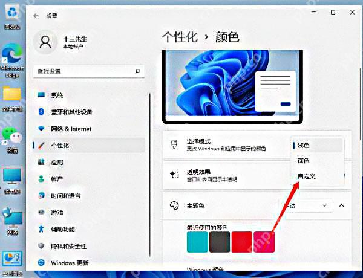Click the 隐私和安全性 shield icon
This screenshot has height=278, width=363.
click(x=41, y=246)
